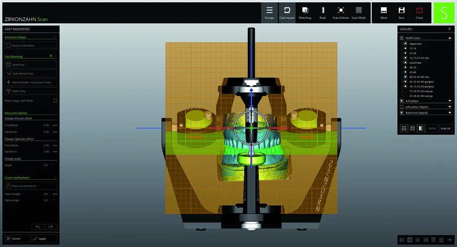Viewport: 457px width, 247px height.
Task: Open Articulator options section info icon
Action: click(x=54, y=113)
